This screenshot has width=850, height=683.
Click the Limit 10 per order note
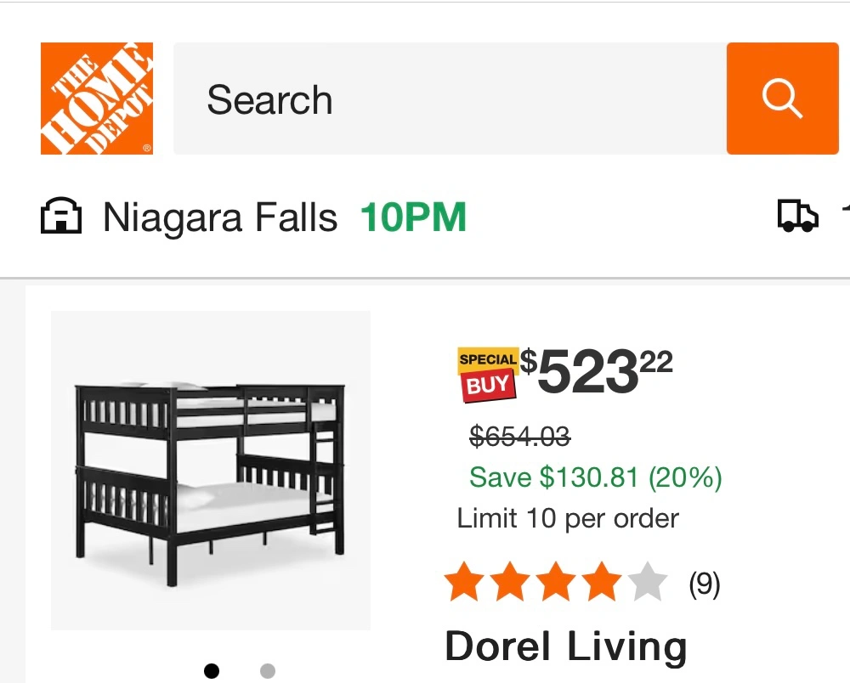568,518
